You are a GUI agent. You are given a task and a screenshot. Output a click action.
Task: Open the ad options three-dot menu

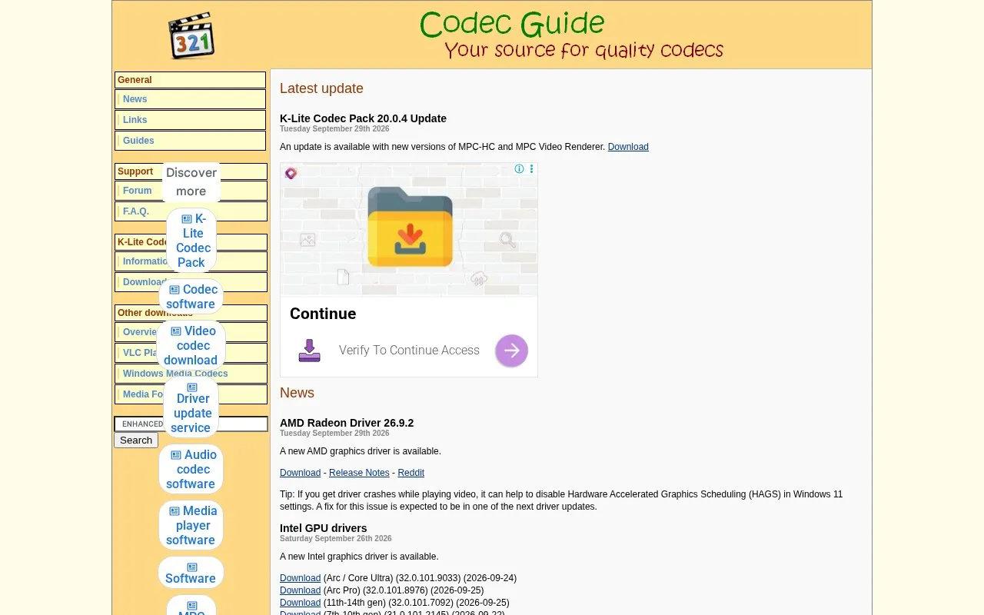click(531, 169)
